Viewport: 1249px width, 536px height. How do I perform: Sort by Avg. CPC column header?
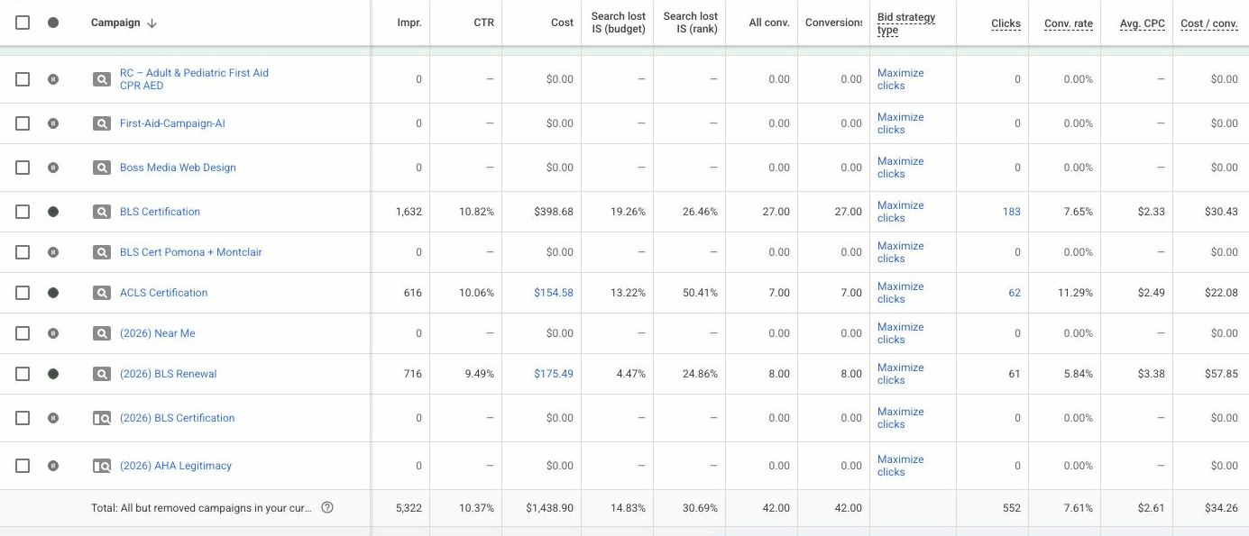click(x=1143, y=23)
